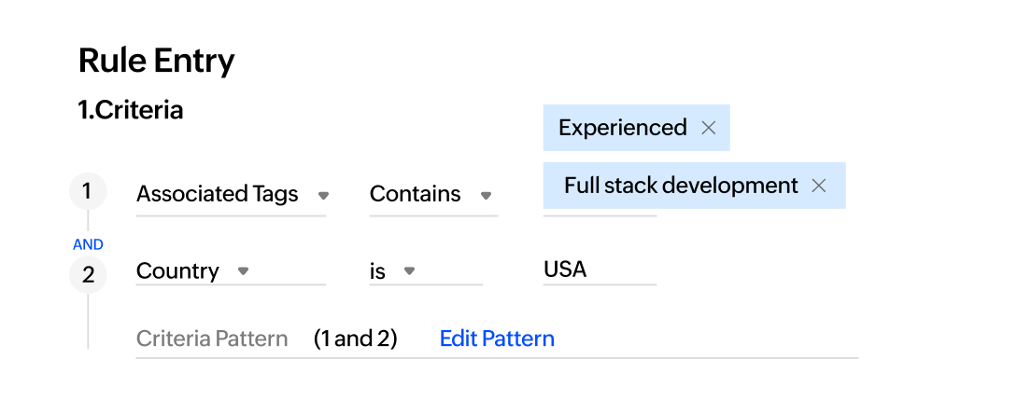Click the Criteria Pattern label
This screenshot has height=415, width=1017.
pos(212,339)
